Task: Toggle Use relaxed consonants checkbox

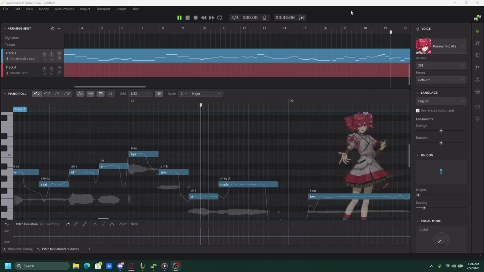Action: point(418,111)
